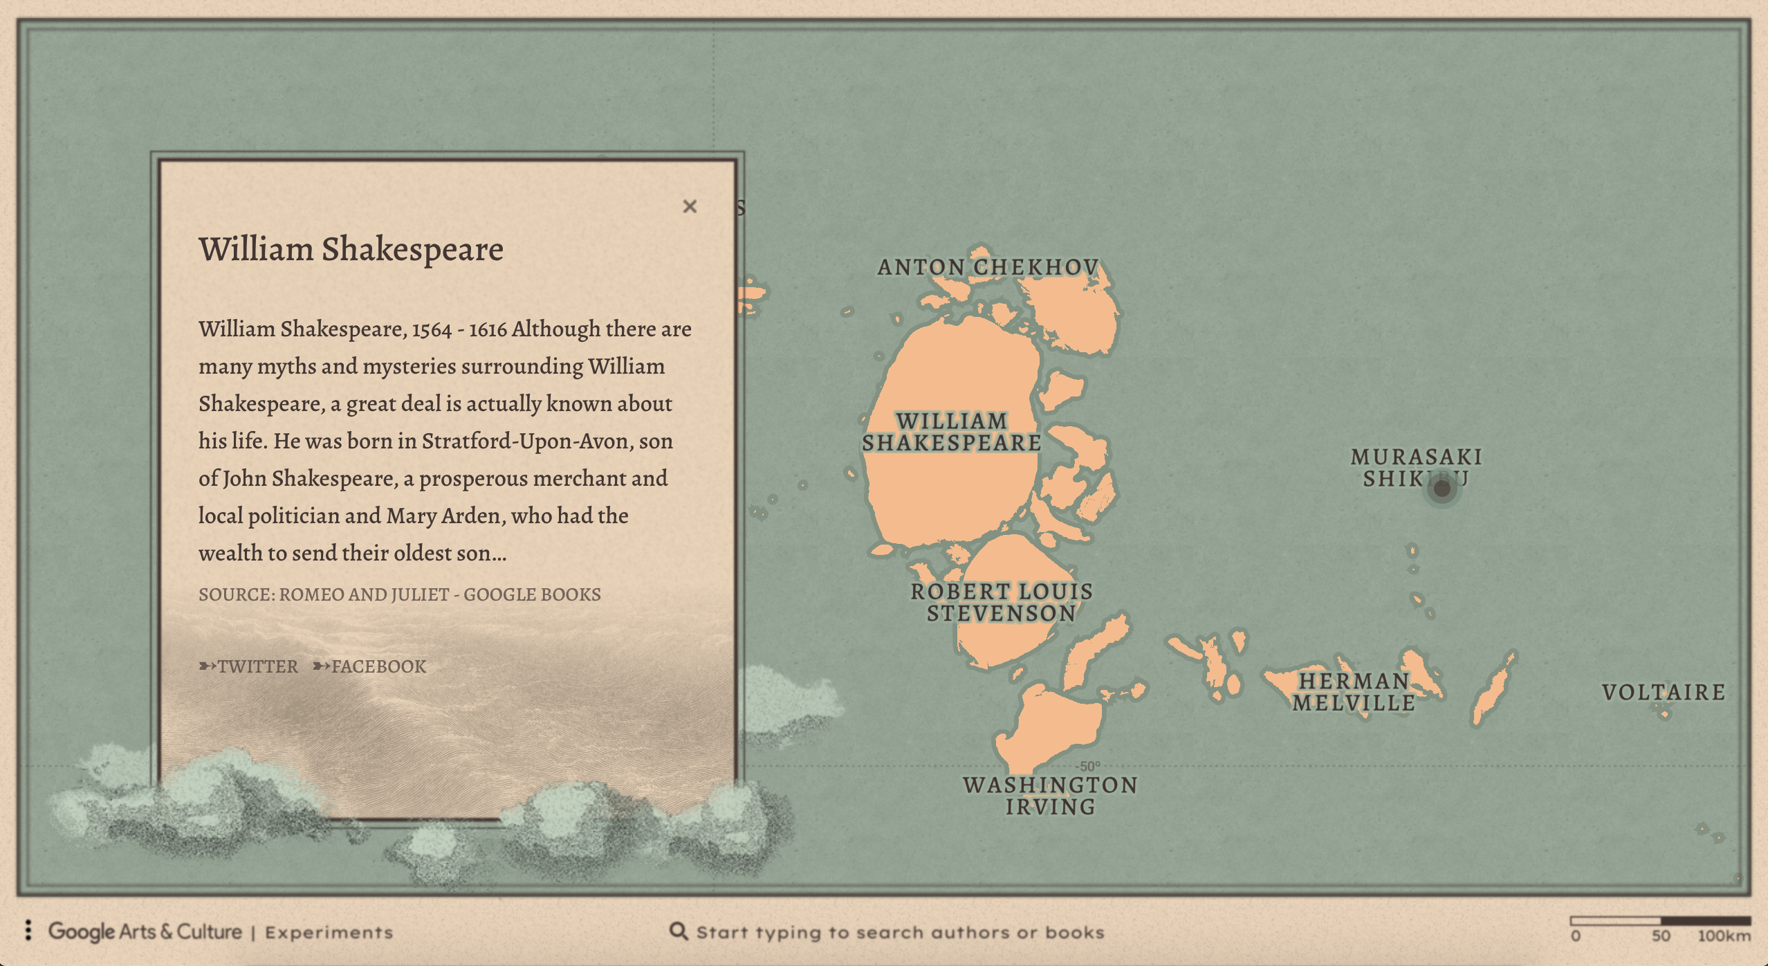Share via the Facebook link
Viewport: 1768px width, 966px height.
coord(370,666)
